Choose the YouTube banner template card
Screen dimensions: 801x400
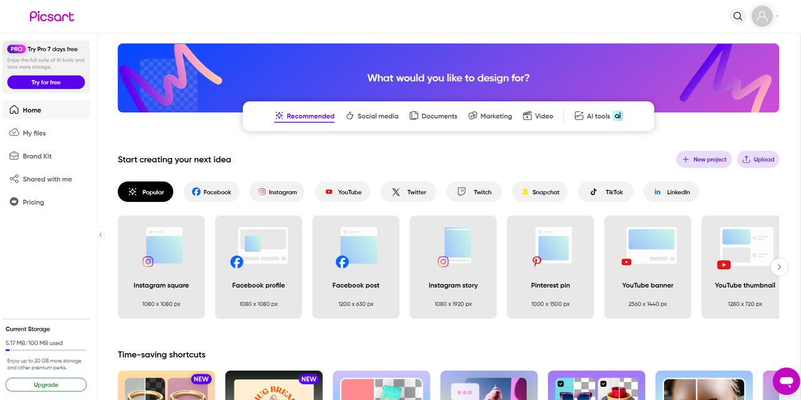648,267
